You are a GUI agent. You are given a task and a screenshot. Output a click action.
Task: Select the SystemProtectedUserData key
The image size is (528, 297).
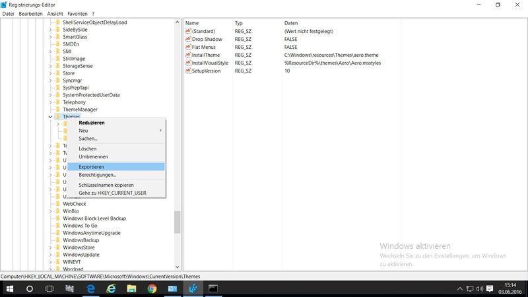(91, 95)
